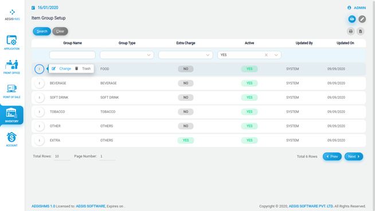Click Extra Charge NO badge in FOOD row
The height and width of the screenshot is (211, 375).
tap(186, 69)
